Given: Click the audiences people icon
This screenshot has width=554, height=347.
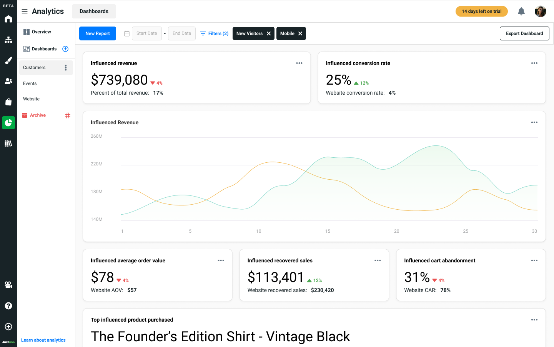Looking at the screenshot, I should (x=8, y=81).
